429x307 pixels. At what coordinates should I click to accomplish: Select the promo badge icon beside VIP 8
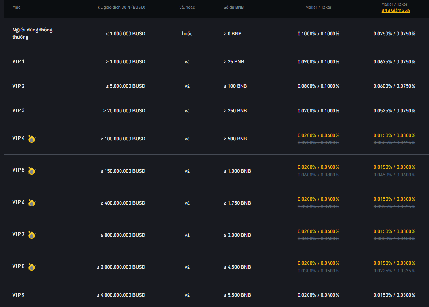[32, 267]
